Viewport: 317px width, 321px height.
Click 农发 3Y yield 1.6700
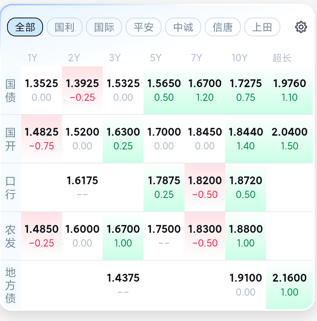pyautogui.click(x=123, y=236)
